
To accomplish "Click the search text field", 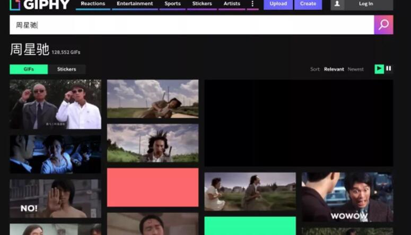I will (x=191, y=25).
